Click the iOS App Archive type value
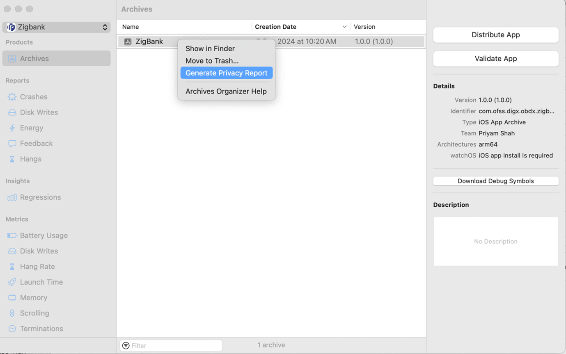This screenshot has height=354, width=566. point(502,122)
